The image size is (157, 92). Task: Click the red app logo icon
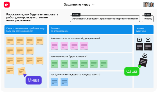(7, 4)
